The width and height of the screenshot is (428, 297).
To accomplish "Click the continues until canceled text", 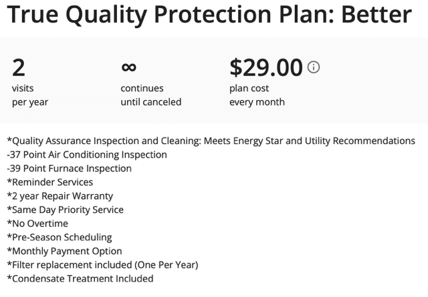I will [x=151, y=95].
